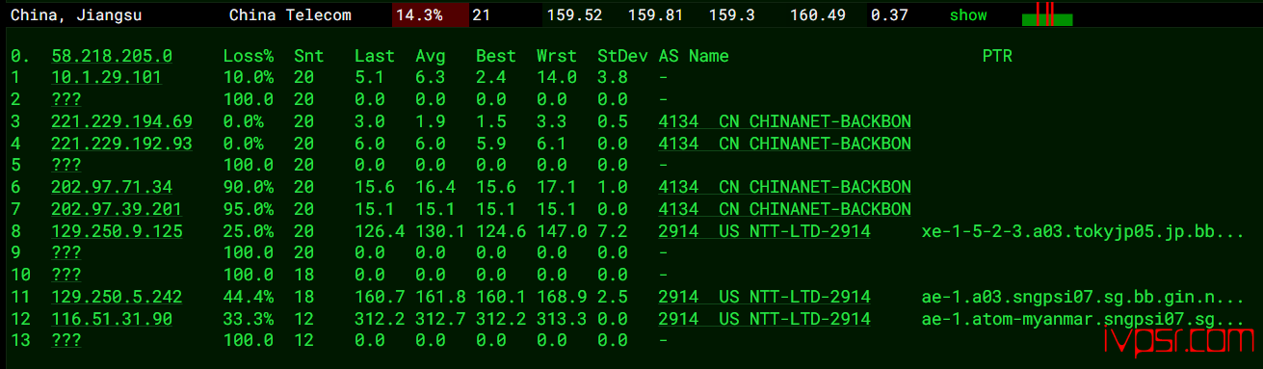Image resolution: width=1263 pixels, height=369 pixels.
Task: Select the China, Jiangsu location text
Action: click(x=76, y=15)
